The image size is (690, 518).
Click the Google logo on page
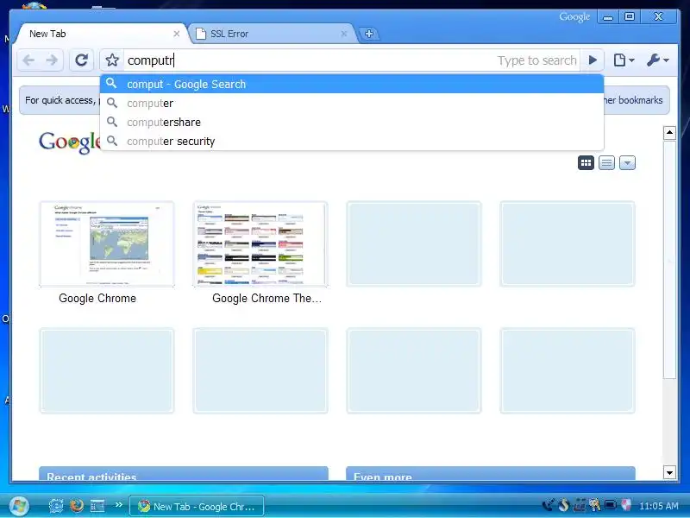coord(70,142)
